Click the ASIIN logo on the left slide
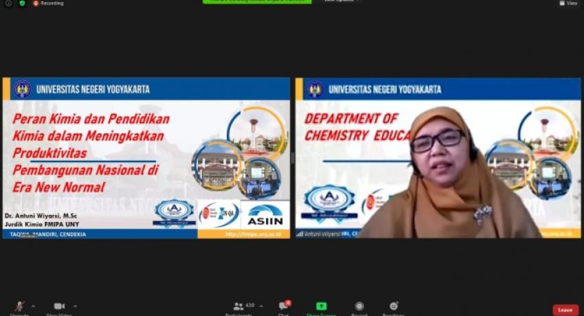This screenshot has width=584, height=316. [x=265, y=215]
